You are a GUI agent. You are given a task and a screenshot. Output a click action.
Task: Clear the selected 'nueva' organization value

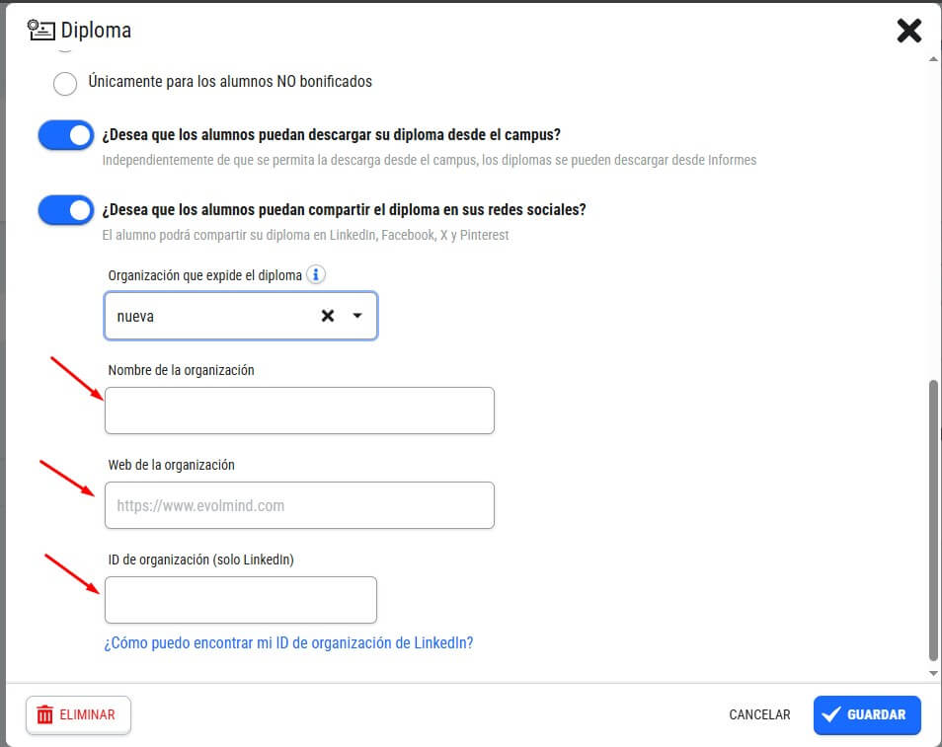tap(328, 316)
